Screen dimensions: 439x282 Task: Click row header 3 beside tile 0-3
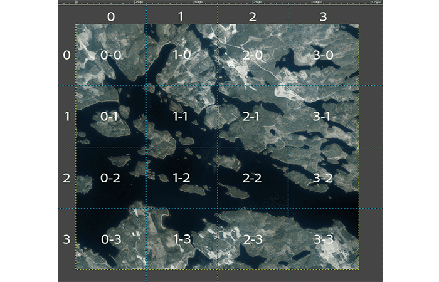[x=66, y=239]
